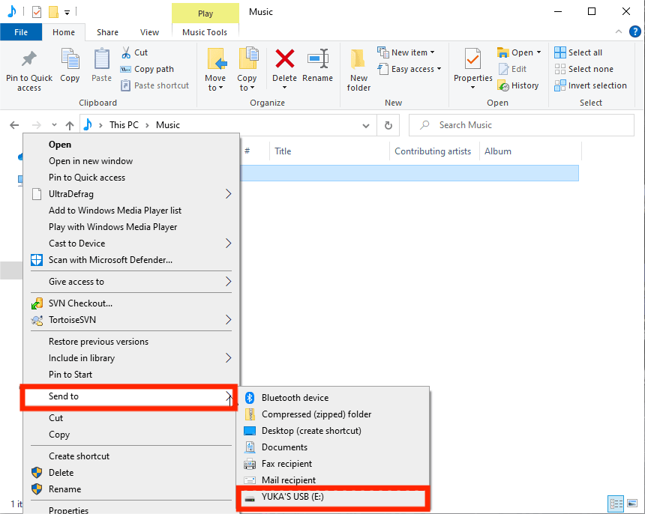Click New folder quick access toolbar icon

pos(53,12)
